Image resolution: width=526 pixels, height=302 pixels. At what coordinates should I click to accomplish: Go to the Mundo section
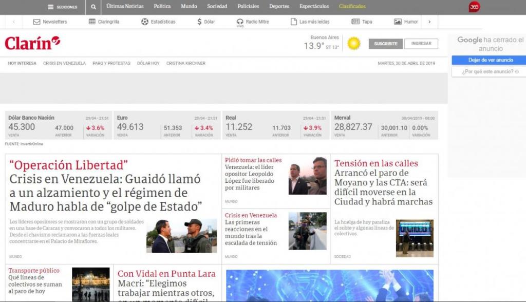[x=189, y=6]
